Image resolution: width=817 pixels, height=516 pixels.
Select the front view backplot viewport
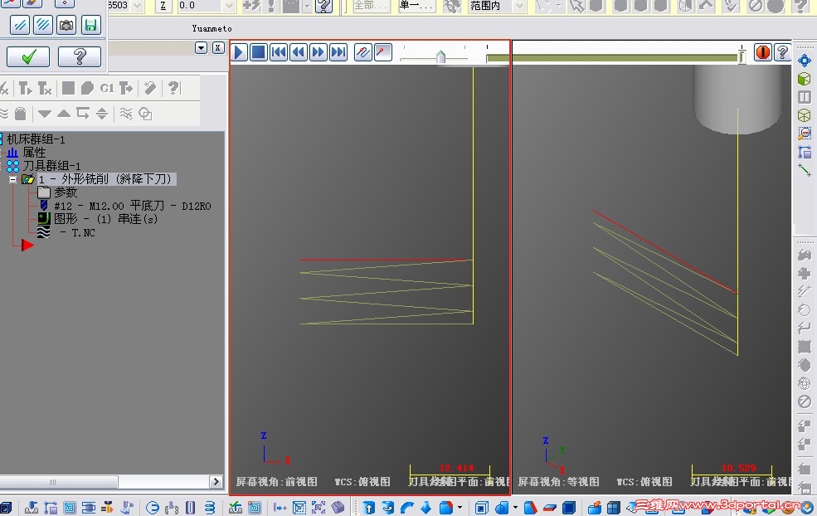(369, 279)
